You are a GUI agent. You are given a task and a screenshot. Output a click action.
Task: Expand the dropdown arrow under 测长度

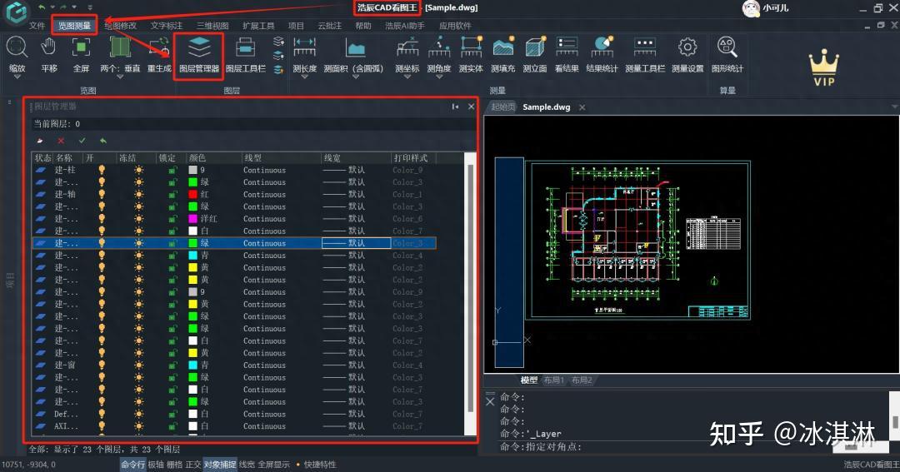tap(304, 77)
